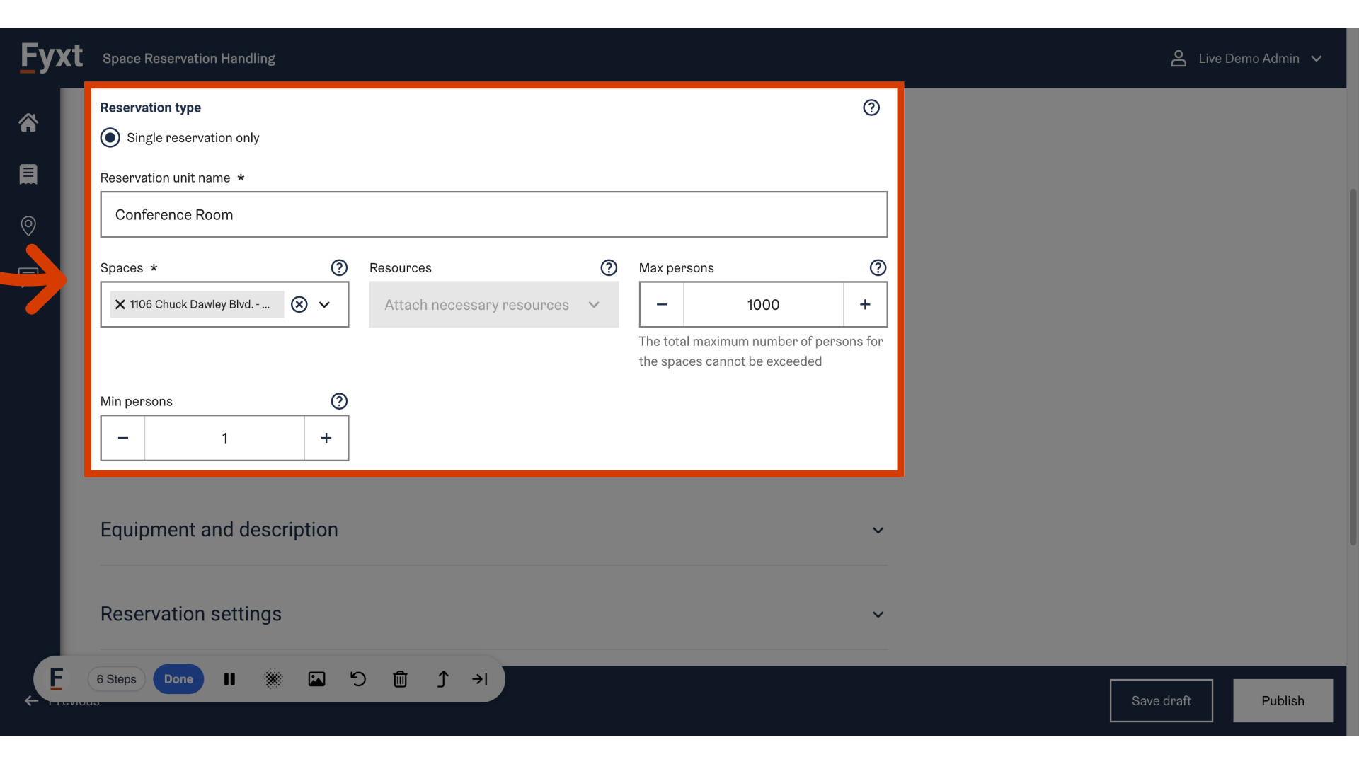Decrease Min persons with minus button
The image size is (1359, 764).
[x=123, y=439]
